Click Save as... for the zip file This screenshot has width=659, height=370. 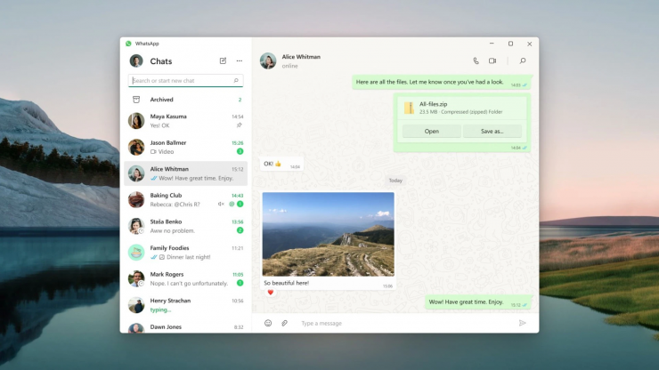point(492,131)
